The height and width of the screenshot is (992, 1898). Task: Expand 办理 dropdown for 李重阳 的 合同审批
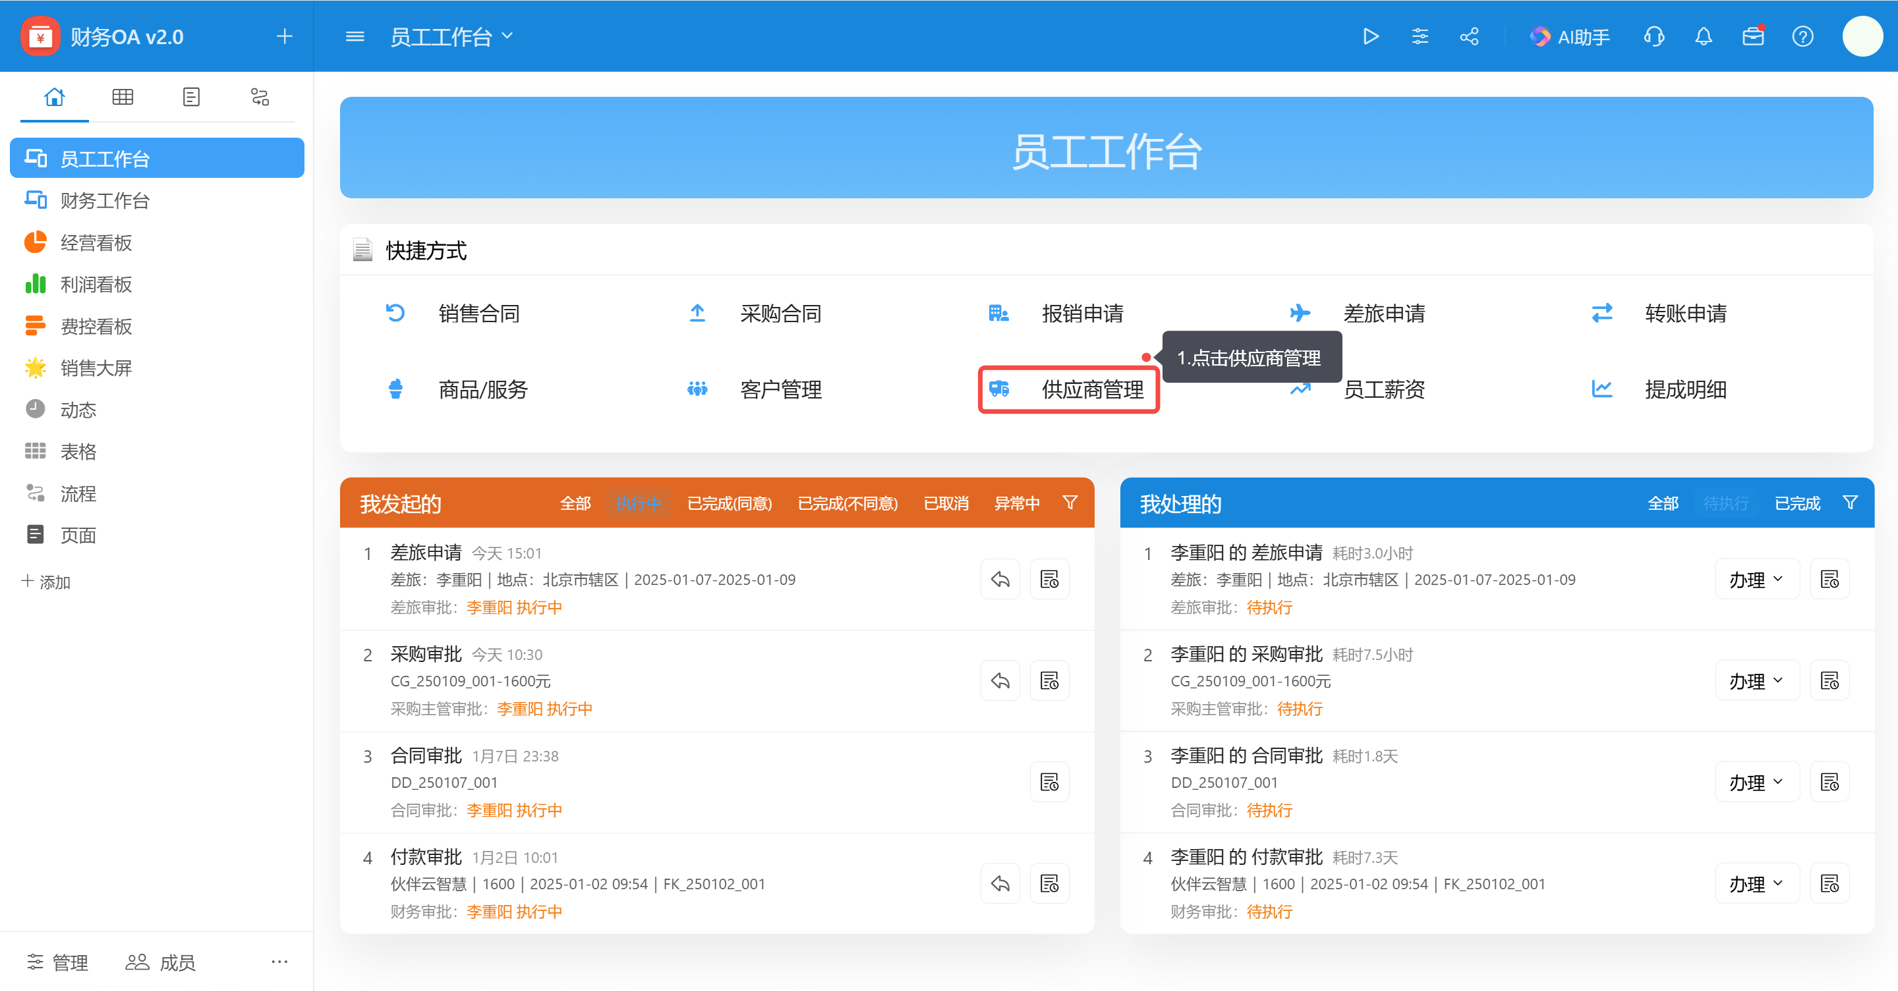coord(1757,781)
